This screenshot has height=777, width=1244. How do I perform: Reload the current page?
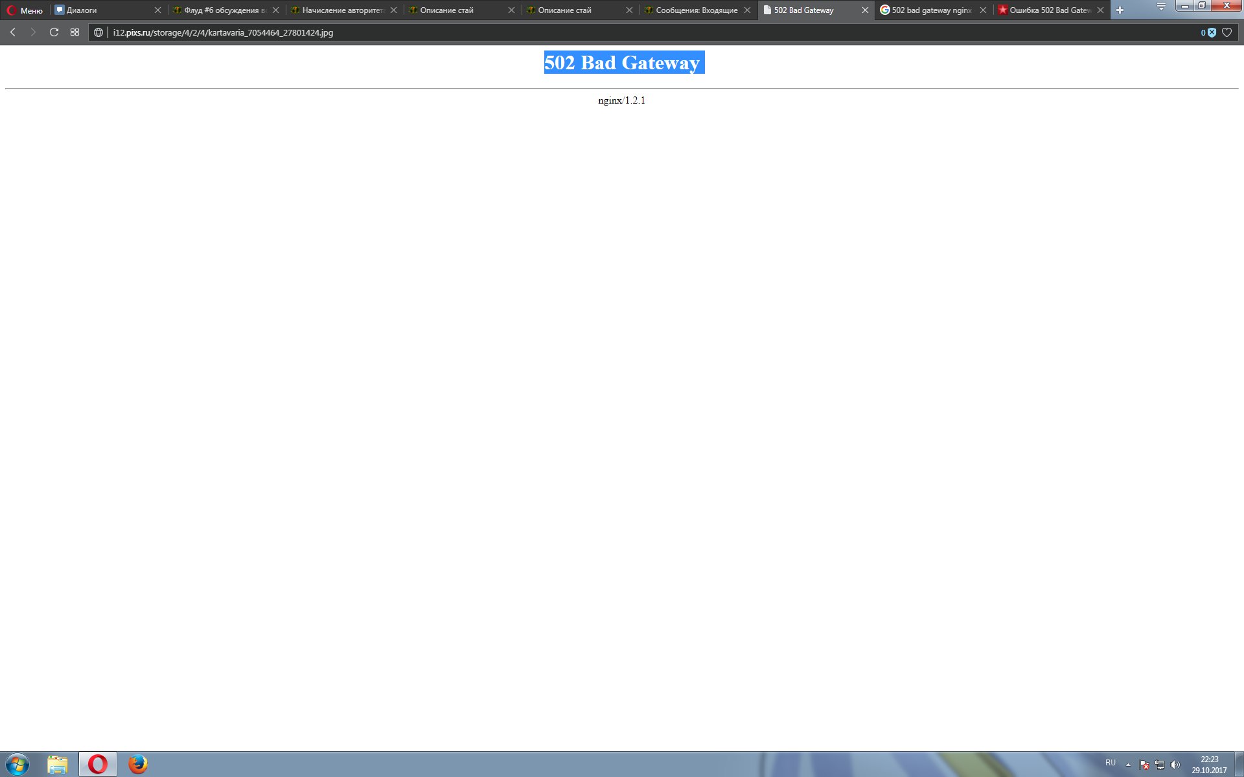click(54, 32)
